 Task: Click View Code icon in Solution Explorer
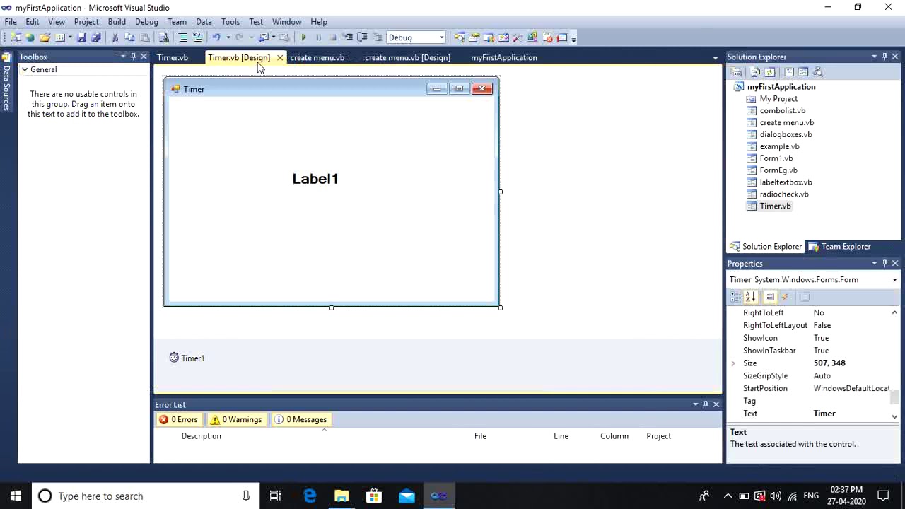(x=789, y=71)
